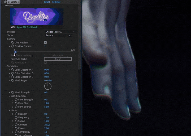Image resolution: width=191 pixels, height=136 pixels.
Task: Click the Wind Angle value 0x+0,0°
Action: pos(48,80)
